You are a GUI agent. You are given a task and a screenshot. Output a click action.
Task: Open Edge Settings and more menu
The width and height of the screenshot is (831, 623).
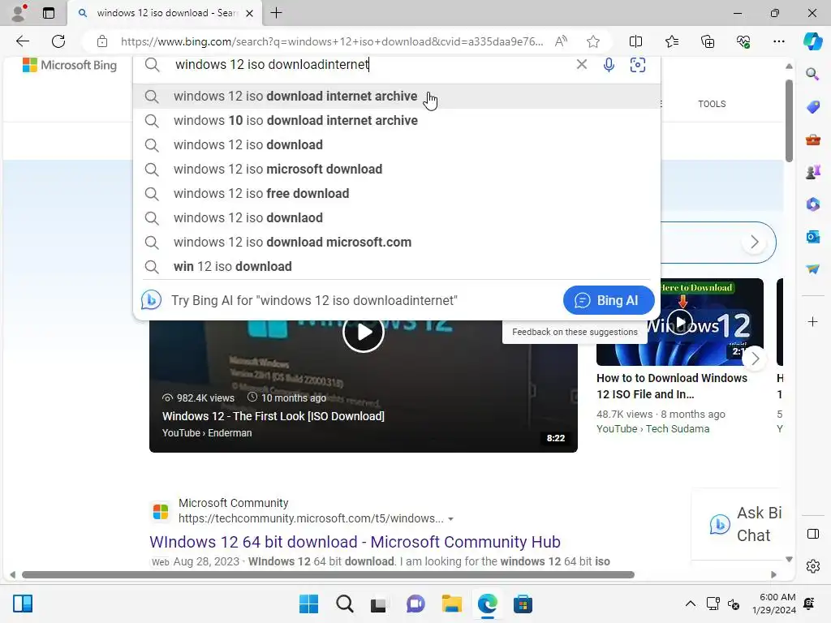point(778,41)
